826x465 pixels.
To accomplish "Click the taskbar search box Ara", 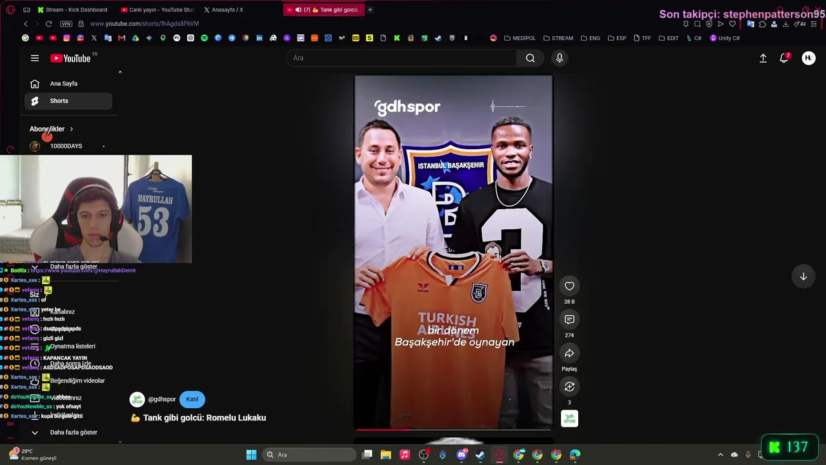I will [x=310, y=455].
